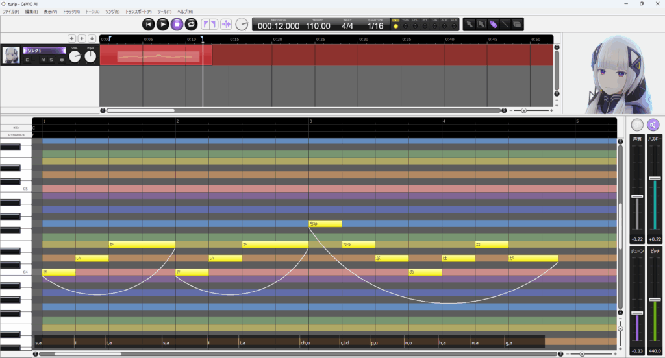This screenshot has height=358, width=665.
Task: Select the line drawing tool
Action: click(505, 24)
